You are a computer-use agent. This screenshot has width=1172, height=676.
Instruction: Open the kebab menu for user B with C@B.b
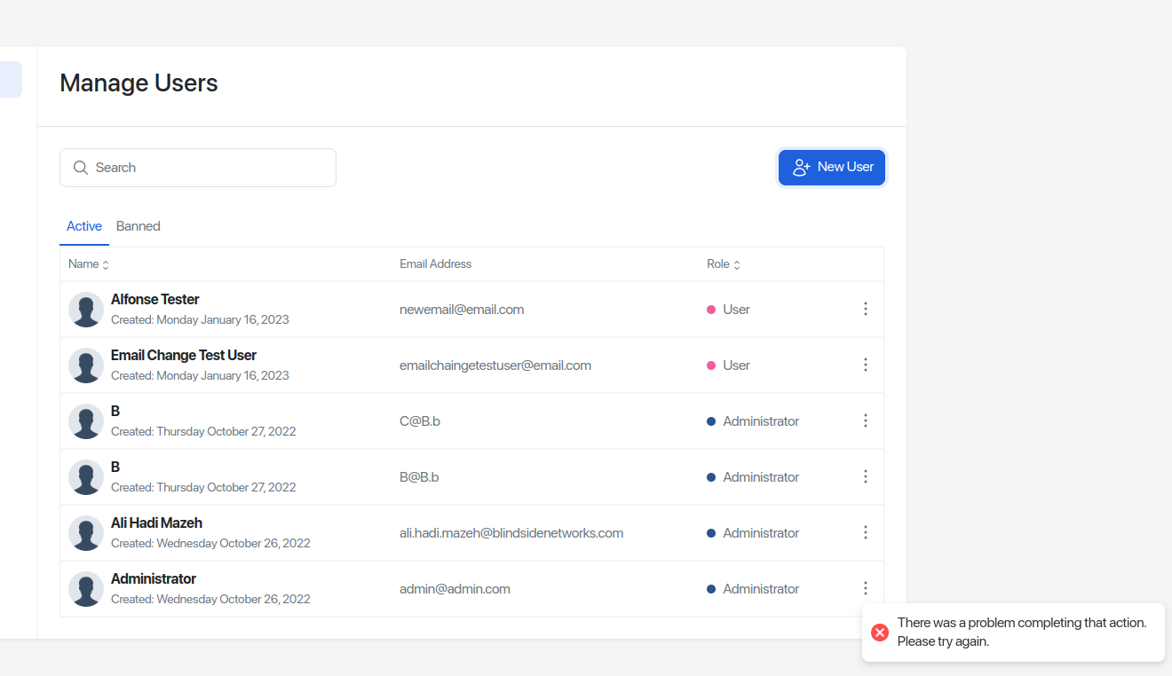point(866,421)
